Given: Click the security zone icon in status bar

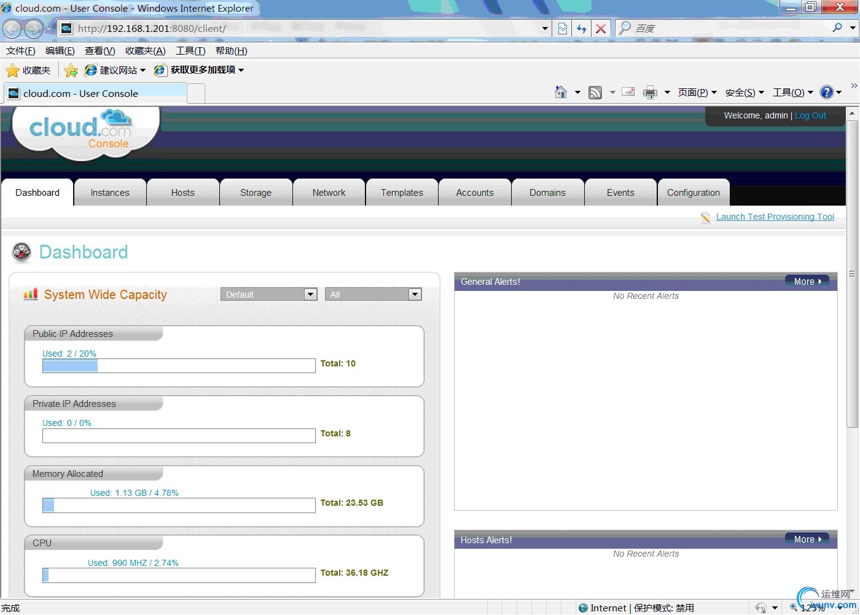Looking at the screenshot, I should pyautogui.click(x=583, y=608).
